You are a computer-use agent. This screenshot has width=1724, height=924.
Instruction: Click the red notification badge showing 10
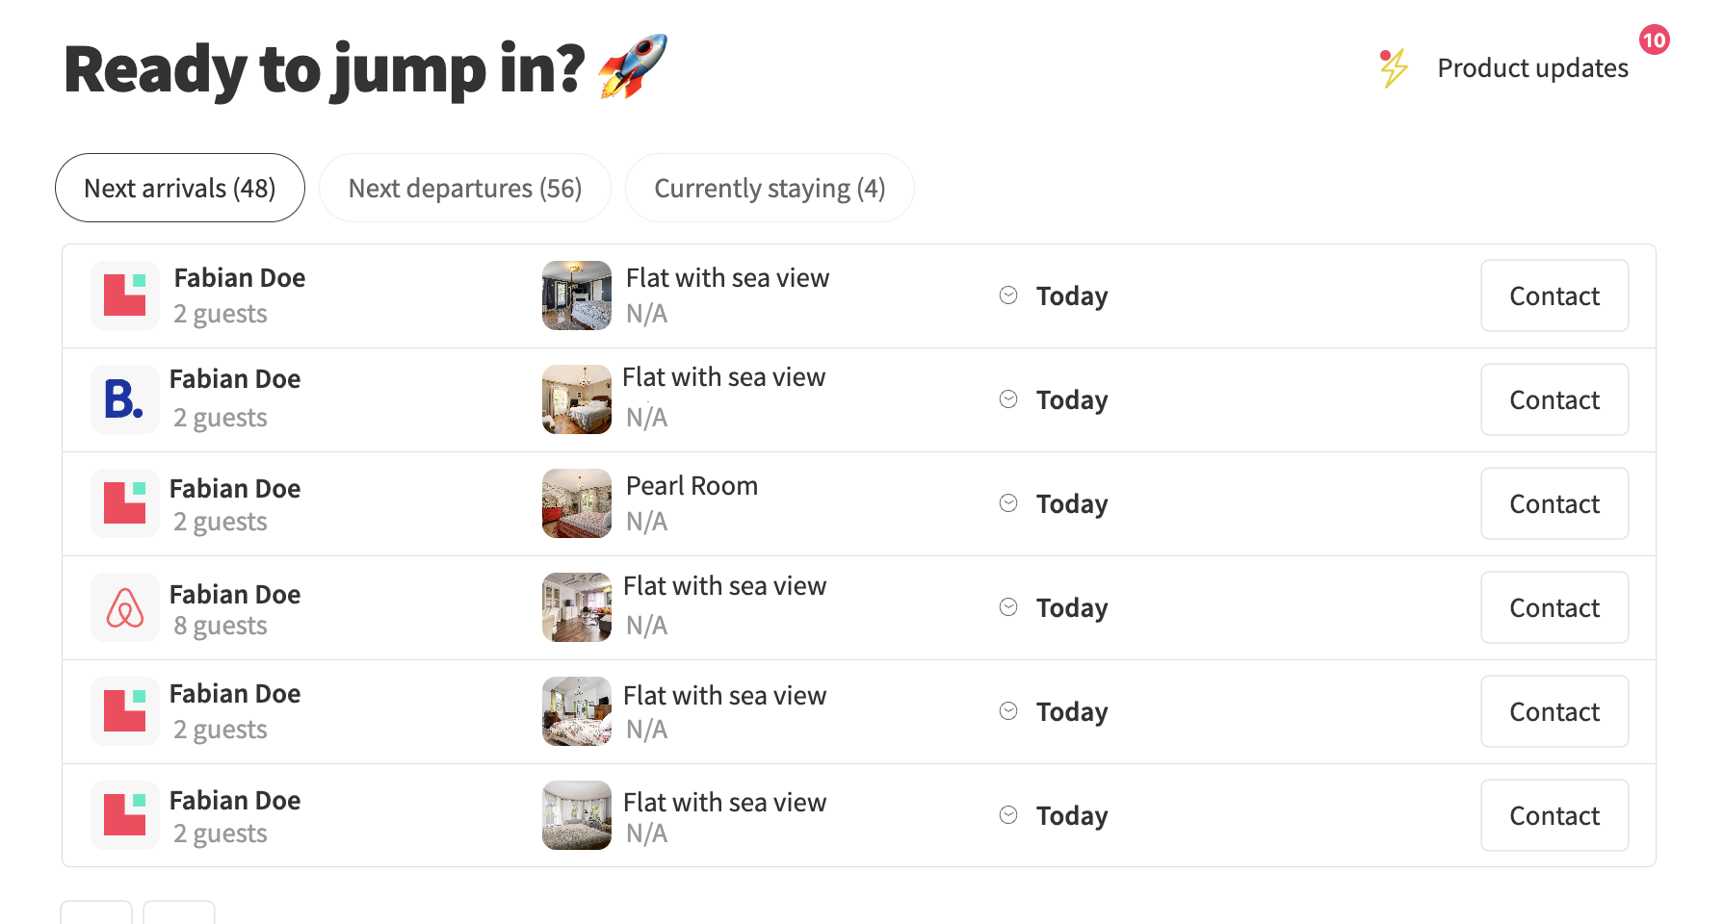pos(1655,40)
